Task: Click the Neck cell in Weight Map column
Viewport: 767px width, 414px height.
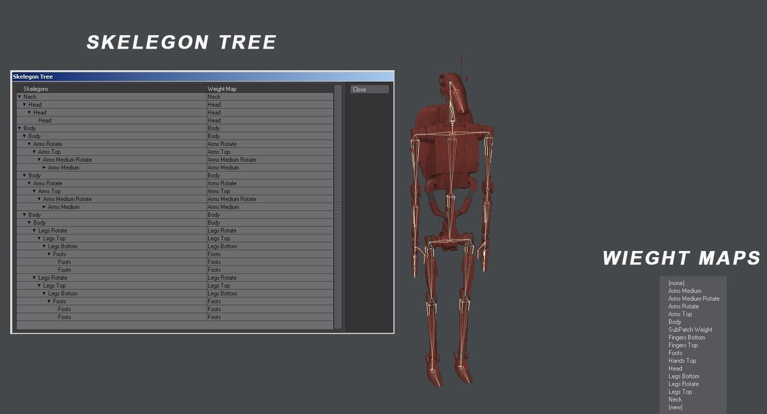Action: [270, 97]
